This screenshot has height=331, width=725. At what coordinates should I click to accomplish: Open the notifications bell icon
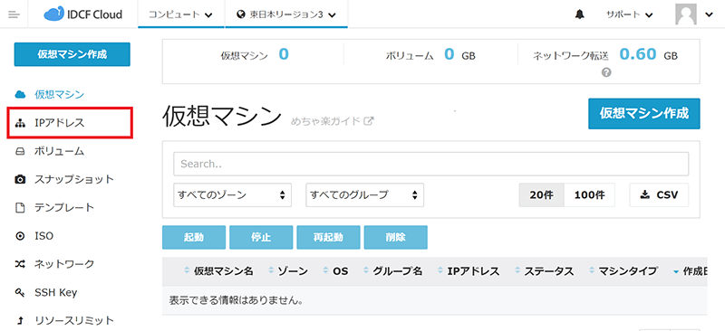579,14
